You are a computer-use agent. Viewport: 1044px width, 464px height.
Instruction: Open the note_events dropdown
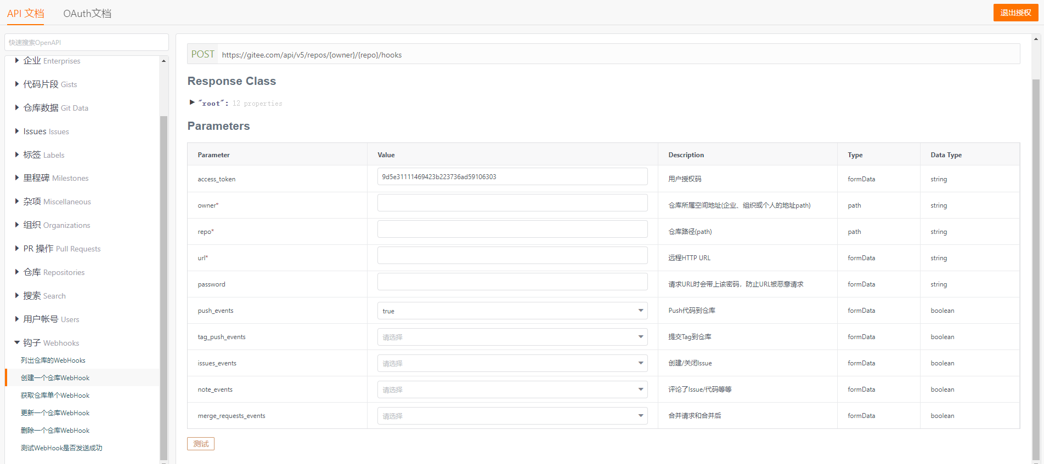512,389
